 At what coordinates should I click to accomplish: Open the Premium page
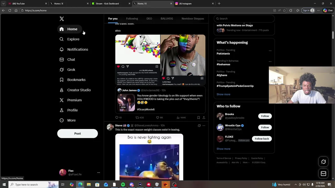tap(71, 100)
